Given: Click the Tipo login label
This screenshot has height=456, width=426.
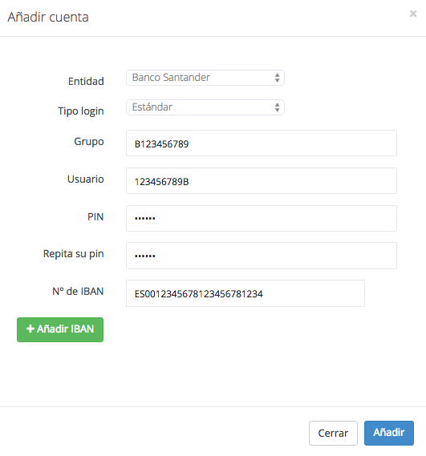Looking at the screenshot, I should [81, 111].
